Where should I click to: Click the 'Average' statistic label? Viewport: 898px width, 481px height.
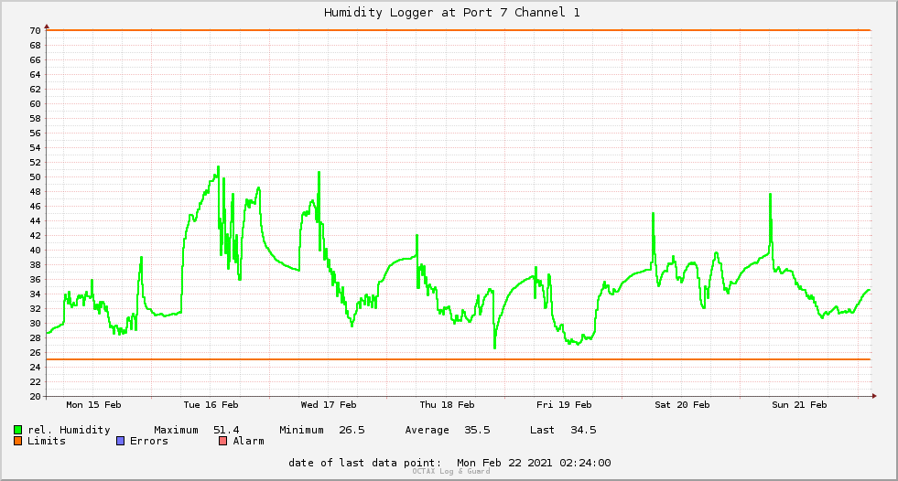(x=427, y=430)
